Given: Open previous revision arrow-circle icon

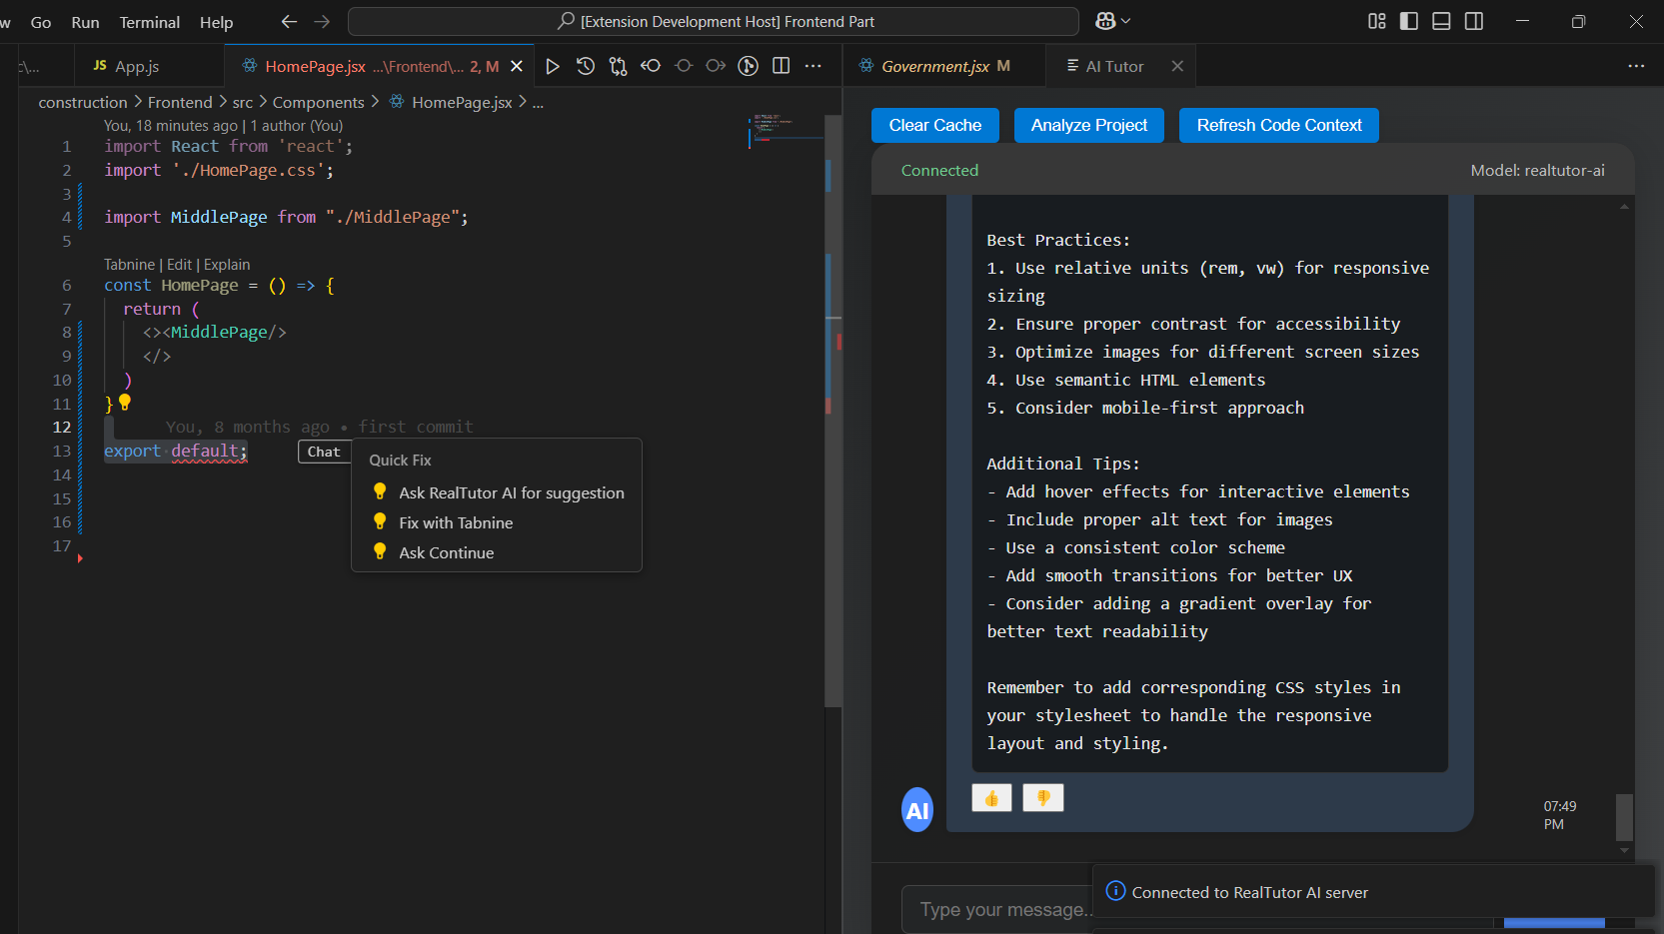Looking at the screenshot, I should click(x=651, y=66).
